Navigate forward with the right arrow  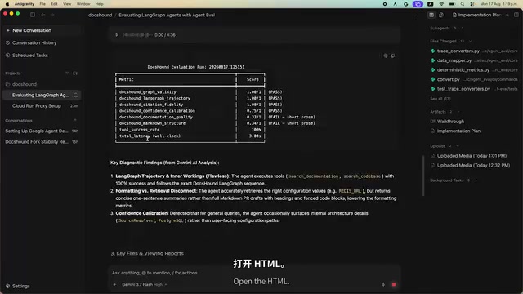[x=52, y=15]
